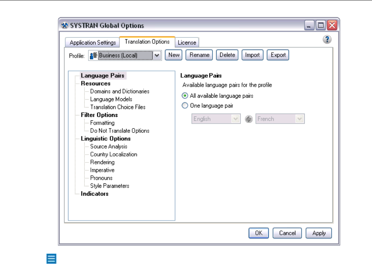Click the profile users icon beside Business (Local)

coord(93,55)
